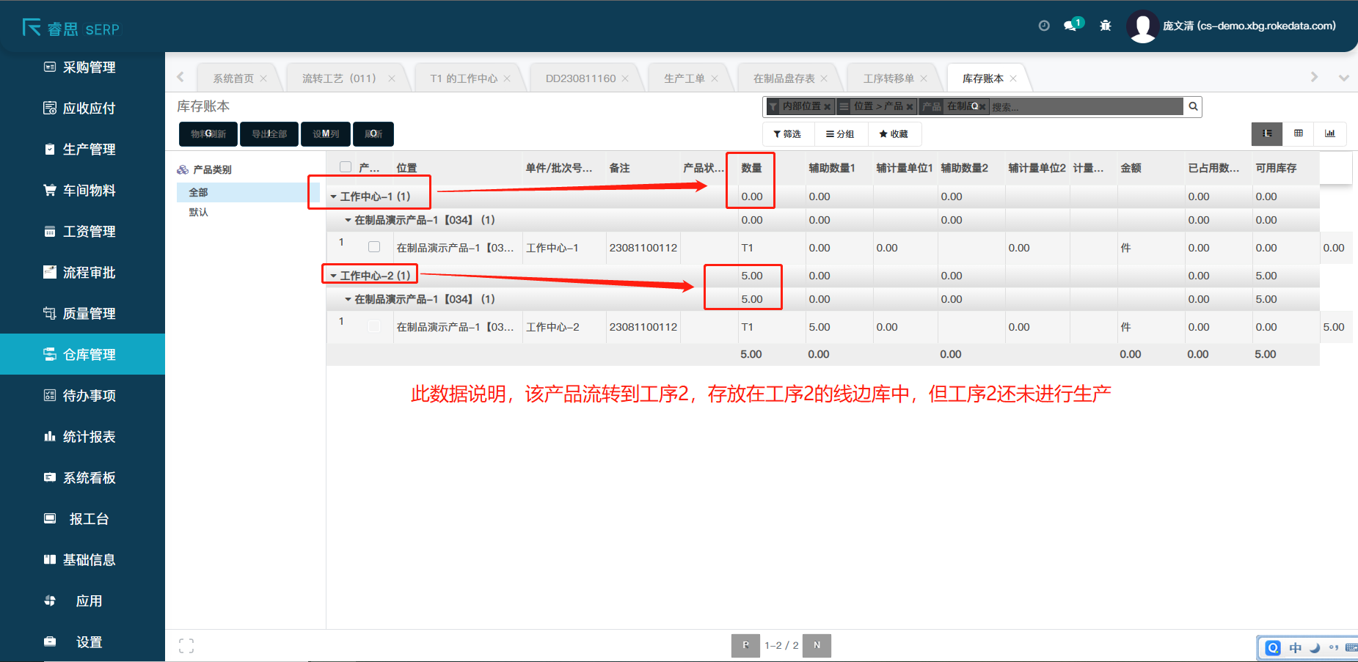Click the search input field
1358x662 pixels.
tap(1084, 107)
